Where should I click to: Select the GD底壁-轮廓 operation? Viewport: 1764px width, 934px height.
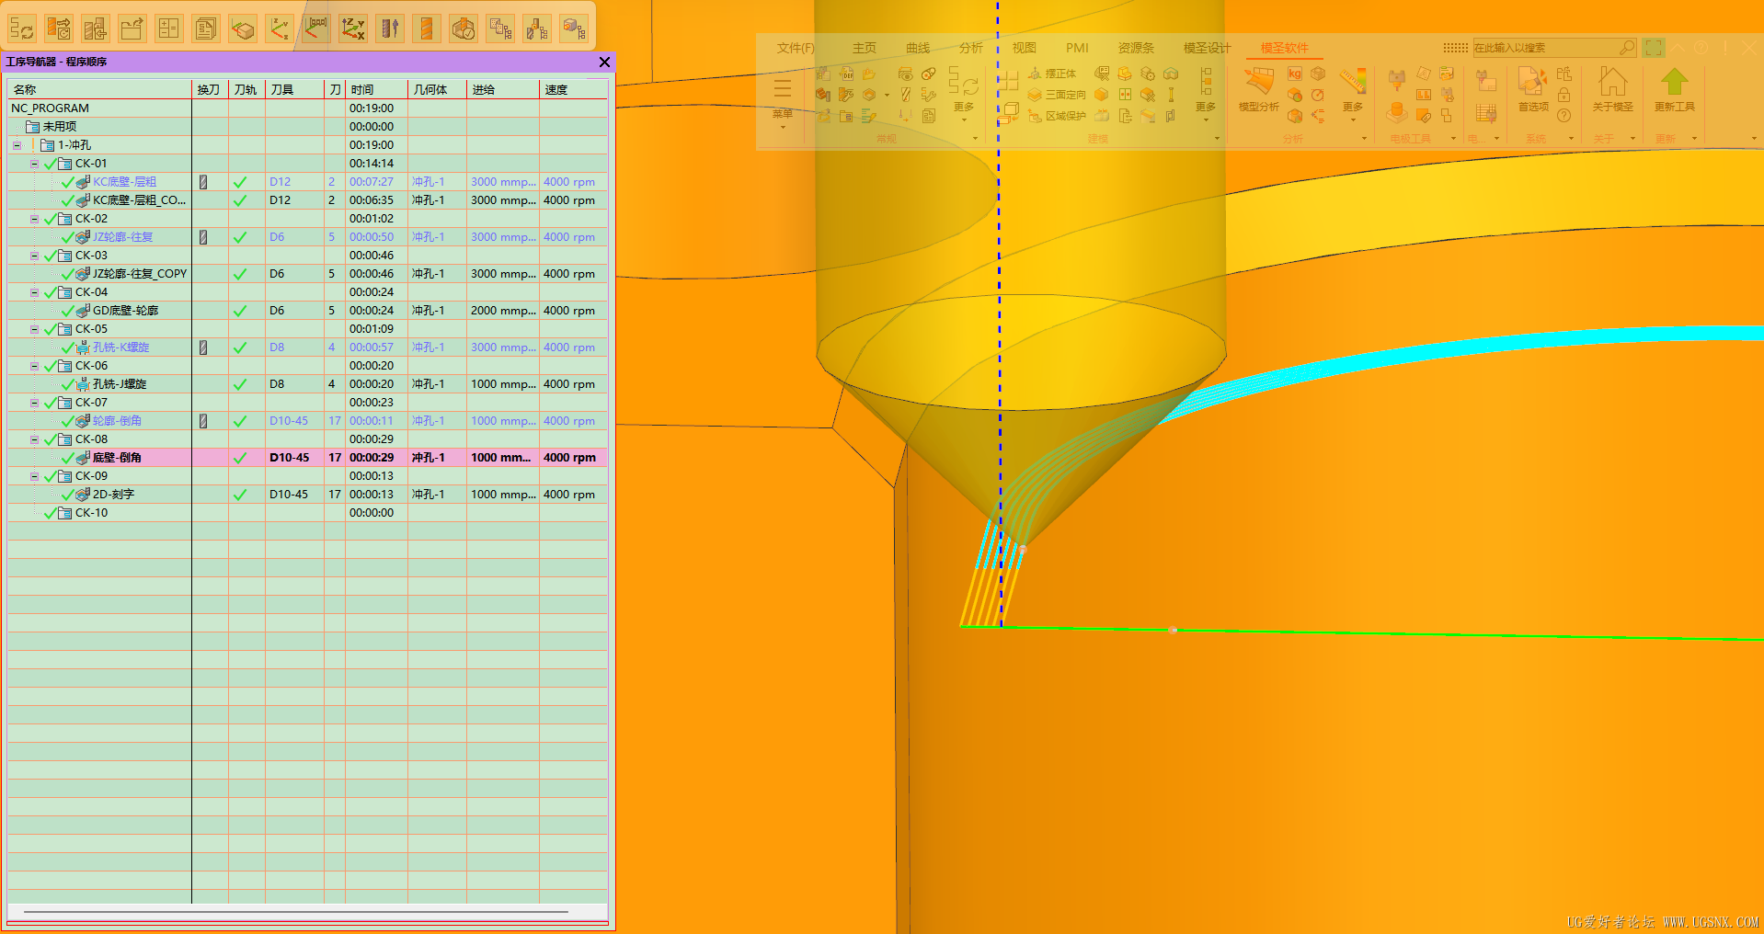click(125, 311)
